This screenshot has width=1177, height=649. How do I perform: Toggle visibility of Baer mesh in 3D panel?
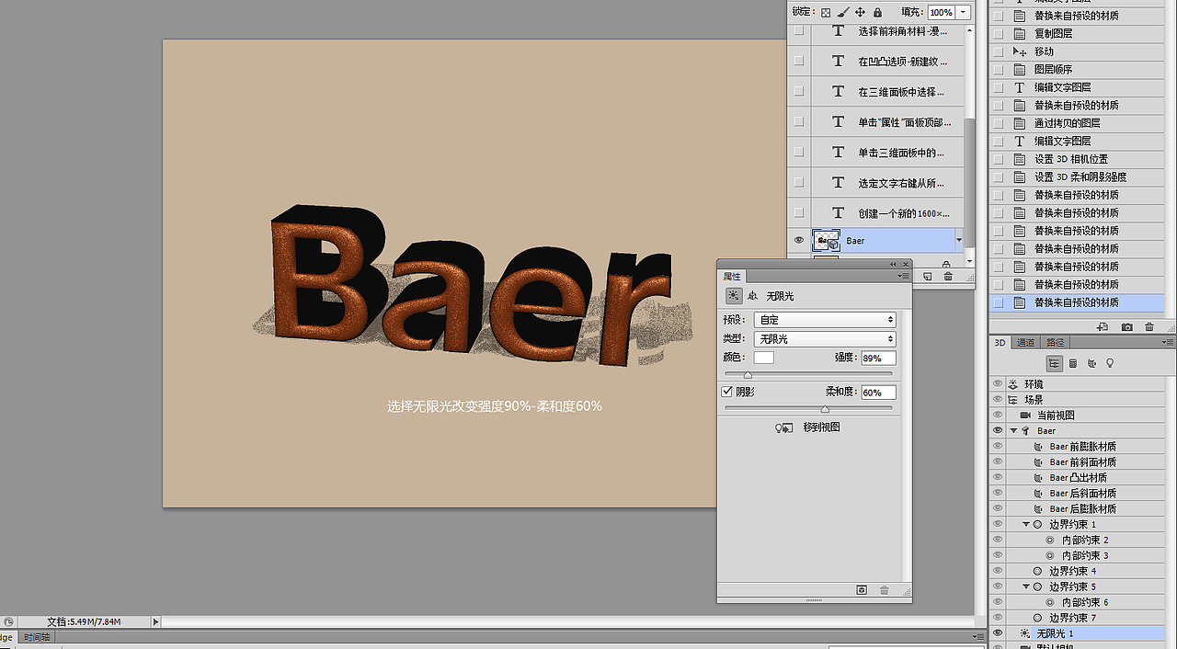997,431
